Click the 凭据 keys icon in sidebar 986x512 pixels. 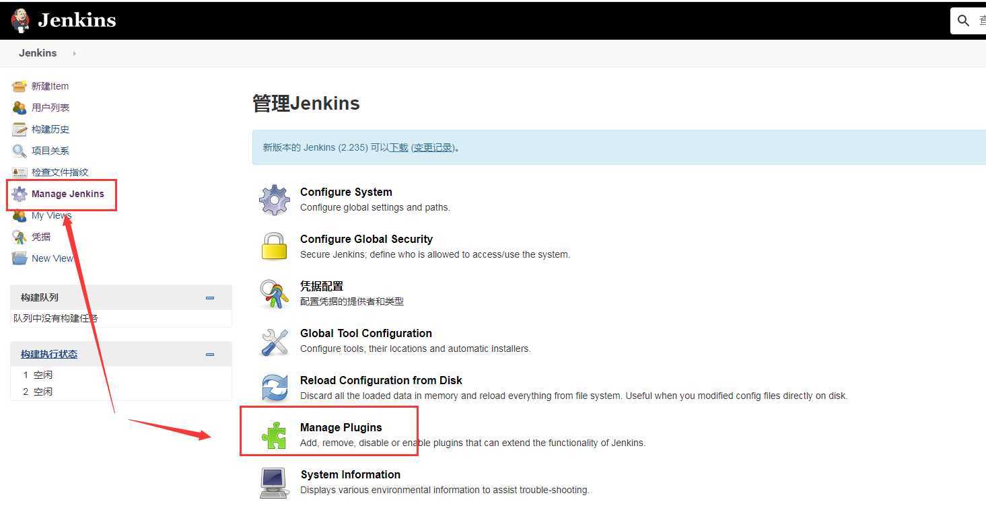click(20, 237)
